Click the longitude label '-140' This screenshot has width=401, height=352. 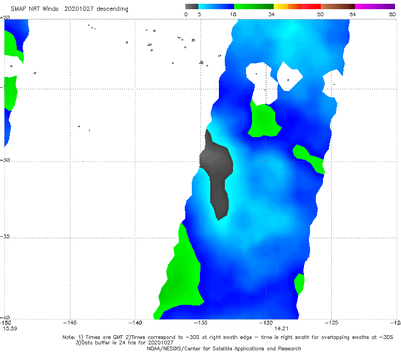point(135,323)
